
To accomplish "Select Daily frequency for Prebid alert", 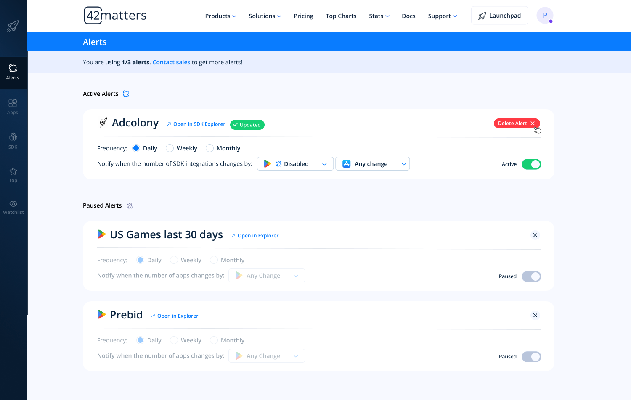I will click(x=140, y=340).
